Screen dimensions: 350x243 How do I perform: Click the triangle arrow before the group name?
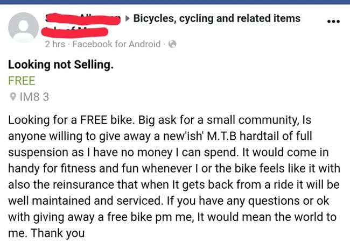pyautogui.click(x=127, y=19)
